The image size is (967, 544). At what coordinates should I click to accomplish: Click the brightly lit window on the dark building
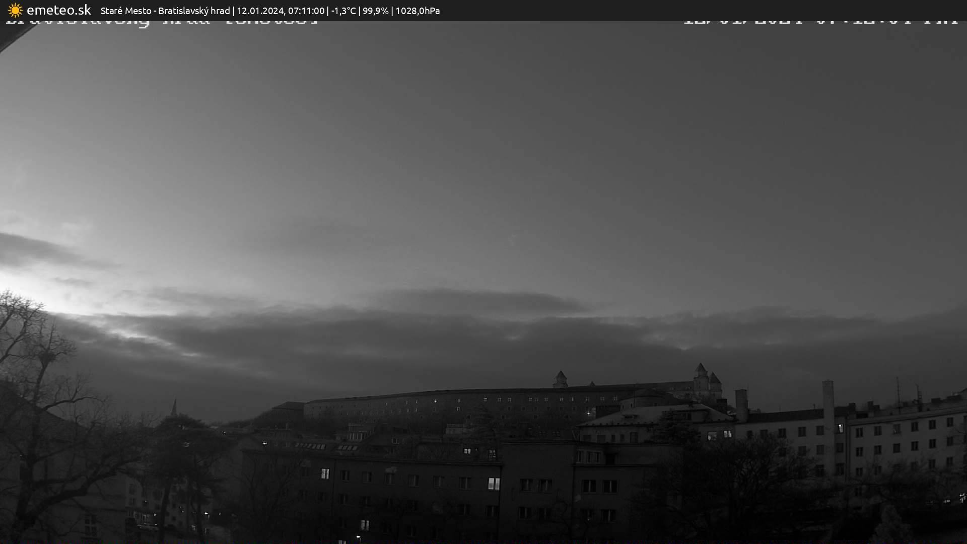[494, 484]
